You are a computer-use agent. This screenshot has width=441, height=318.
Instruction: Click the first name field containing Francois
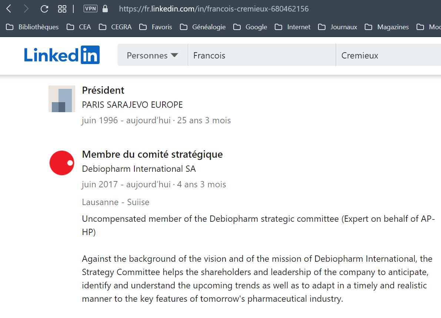pos(262,56)
